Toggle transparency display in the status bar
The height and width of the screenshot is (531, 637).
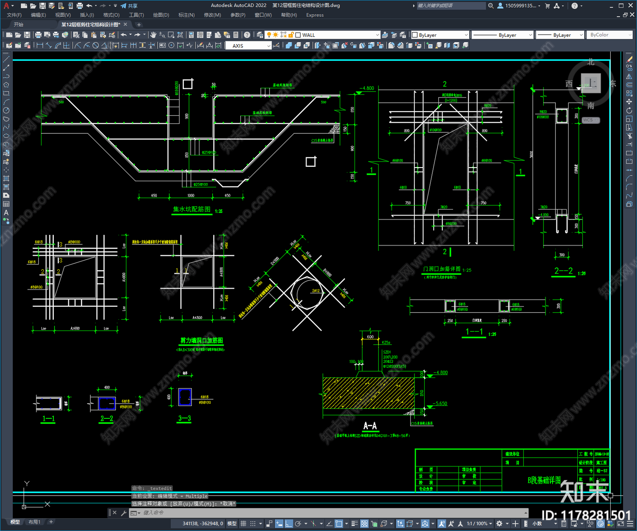(x=364, y=523)
